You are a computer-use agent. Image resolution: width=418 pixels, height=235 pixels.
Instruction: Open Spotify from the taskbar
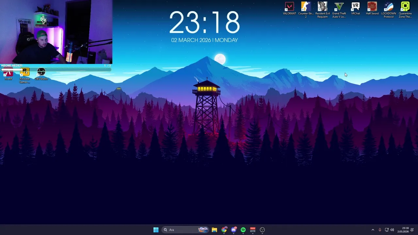243,230
